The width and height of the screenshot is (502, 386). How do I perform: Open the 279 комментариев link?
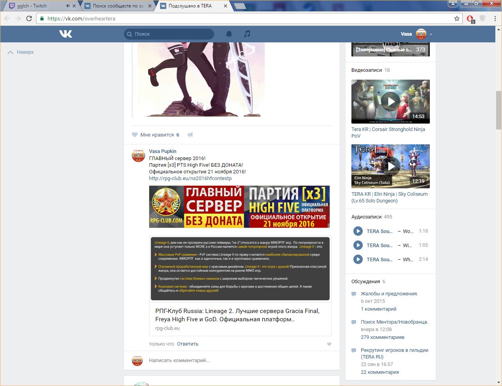[382, 337]
